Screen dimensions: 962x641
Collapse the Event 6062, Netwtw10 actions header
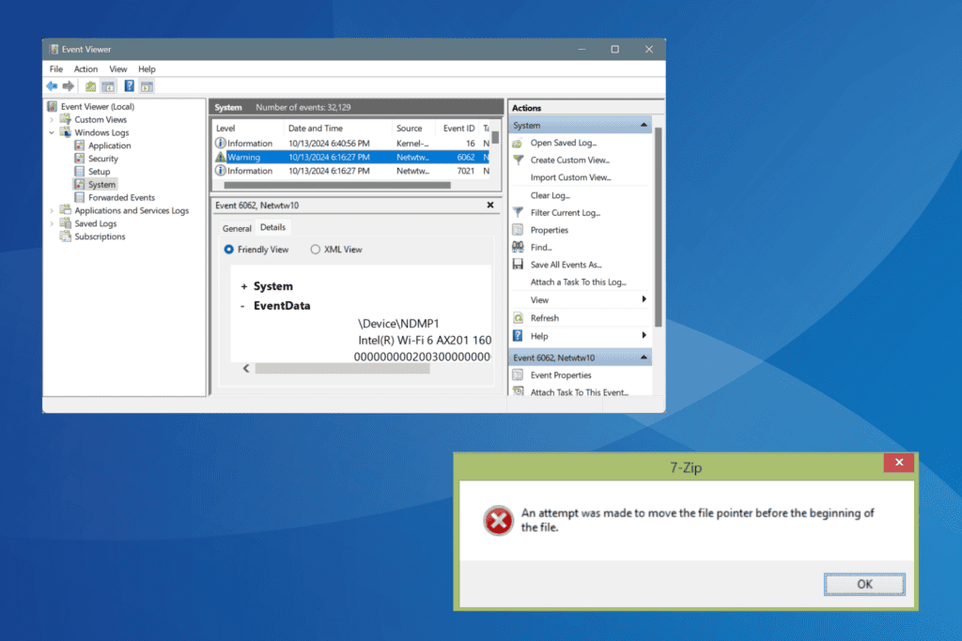(644, 358)
